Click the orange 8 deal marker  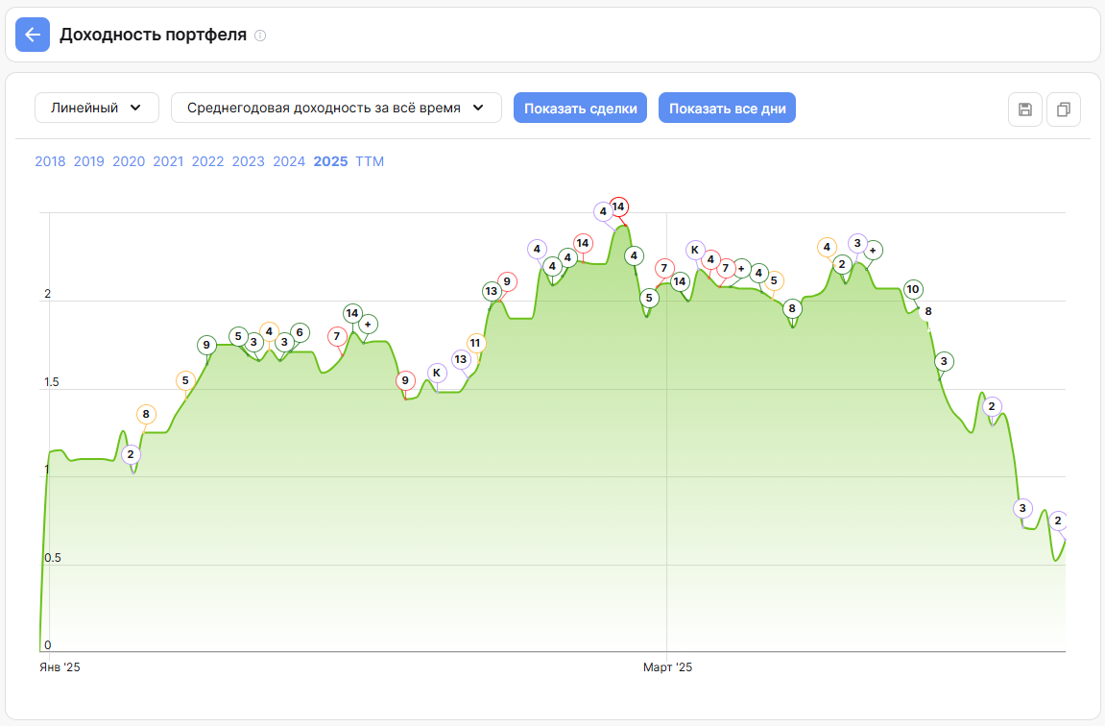pos(146,415)
